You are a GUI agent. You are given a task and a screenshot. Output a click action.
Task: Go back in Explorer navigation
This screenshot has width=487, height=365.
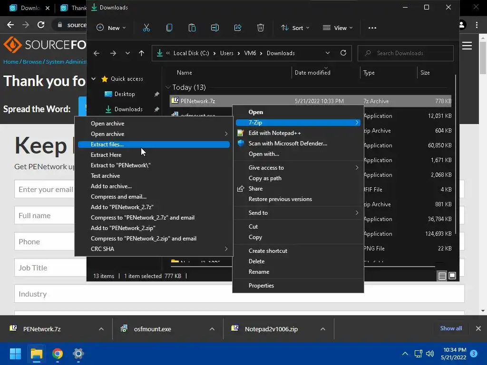[97, 53]
